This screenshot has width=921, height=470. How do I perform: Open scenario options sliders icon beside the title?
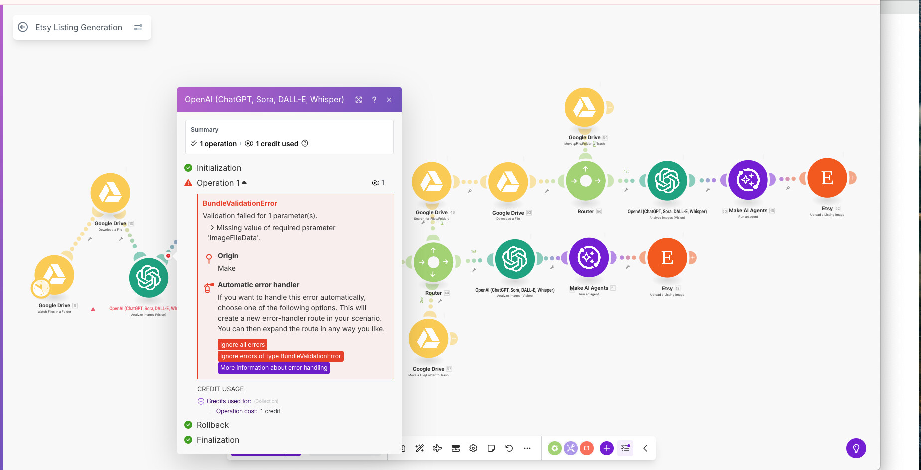pyautogui.click(x=138, y=27)
